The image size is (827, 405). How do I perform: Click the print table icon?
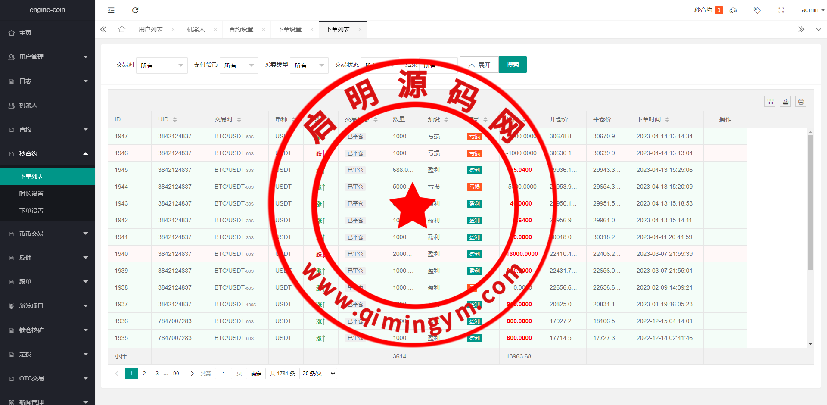(x=801, y=102)
